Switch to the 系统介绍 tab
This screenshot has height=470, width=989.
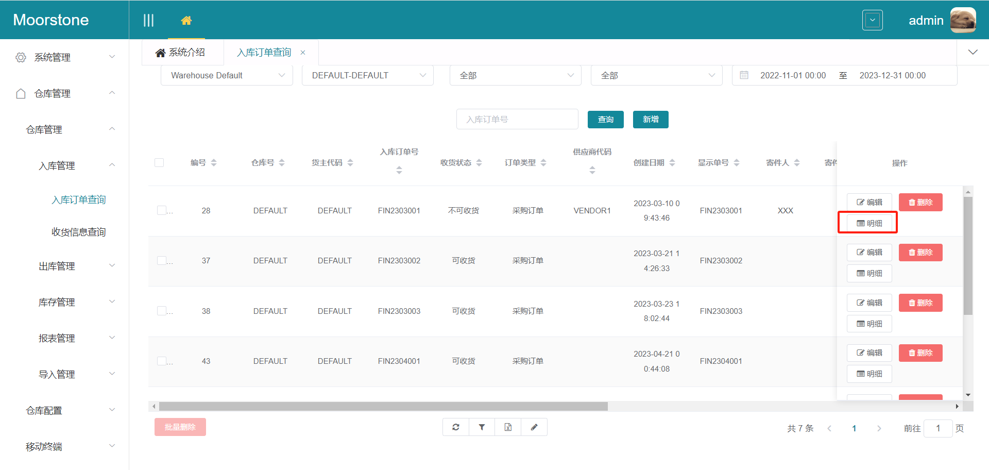click(x=181, y=53)
